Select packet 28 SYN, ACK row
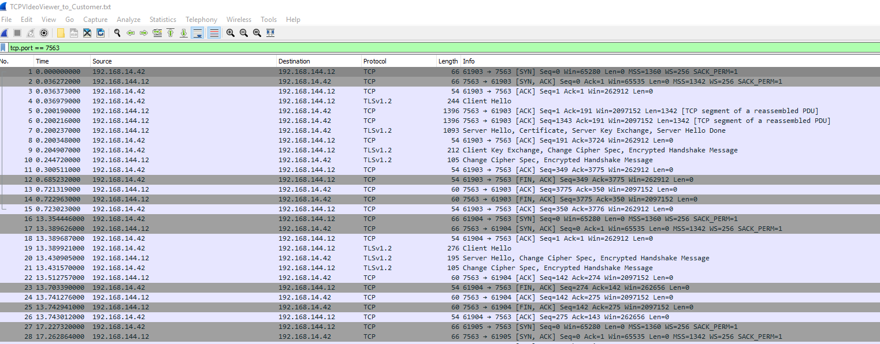This screenshot has width=880, height=344. (x=440, y=336)
